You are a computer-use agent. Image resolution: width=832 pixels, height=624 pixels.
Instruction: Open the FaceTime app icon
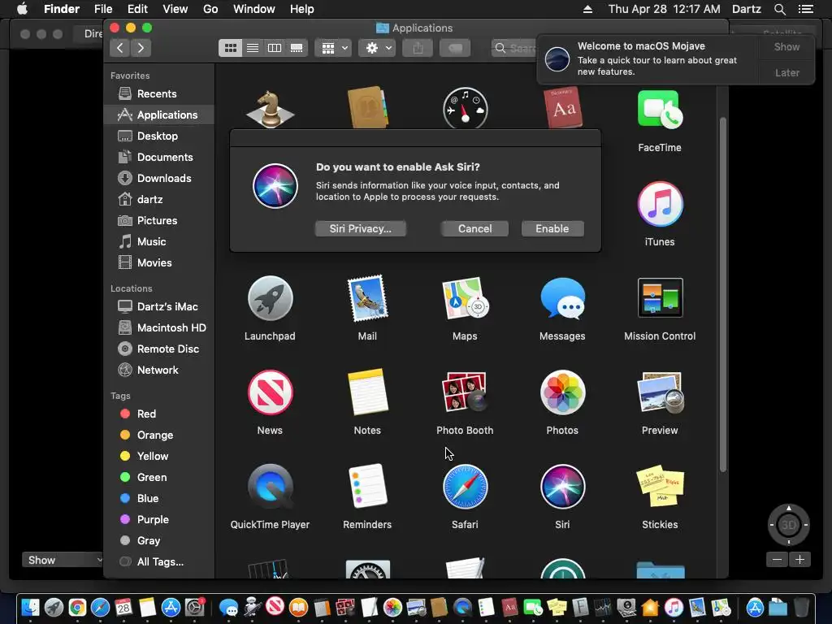660,110
